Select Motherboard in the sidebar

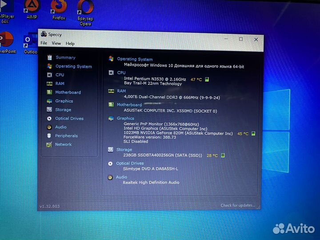pos(68,92)
